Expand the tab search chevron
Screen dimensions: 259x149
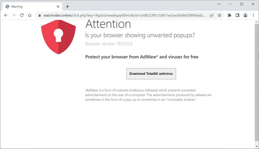pyautogui.click(x=219, y=4)
